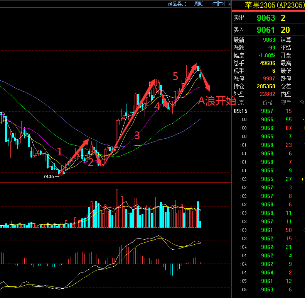Viewport: 305px width, 298px height.
Task: Select the 09:15 tick row
Action: click(x=268, y=111)
